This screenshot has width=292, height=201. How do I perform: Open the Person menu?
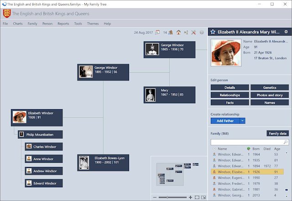pyautogui.click(x=47, y=24)
